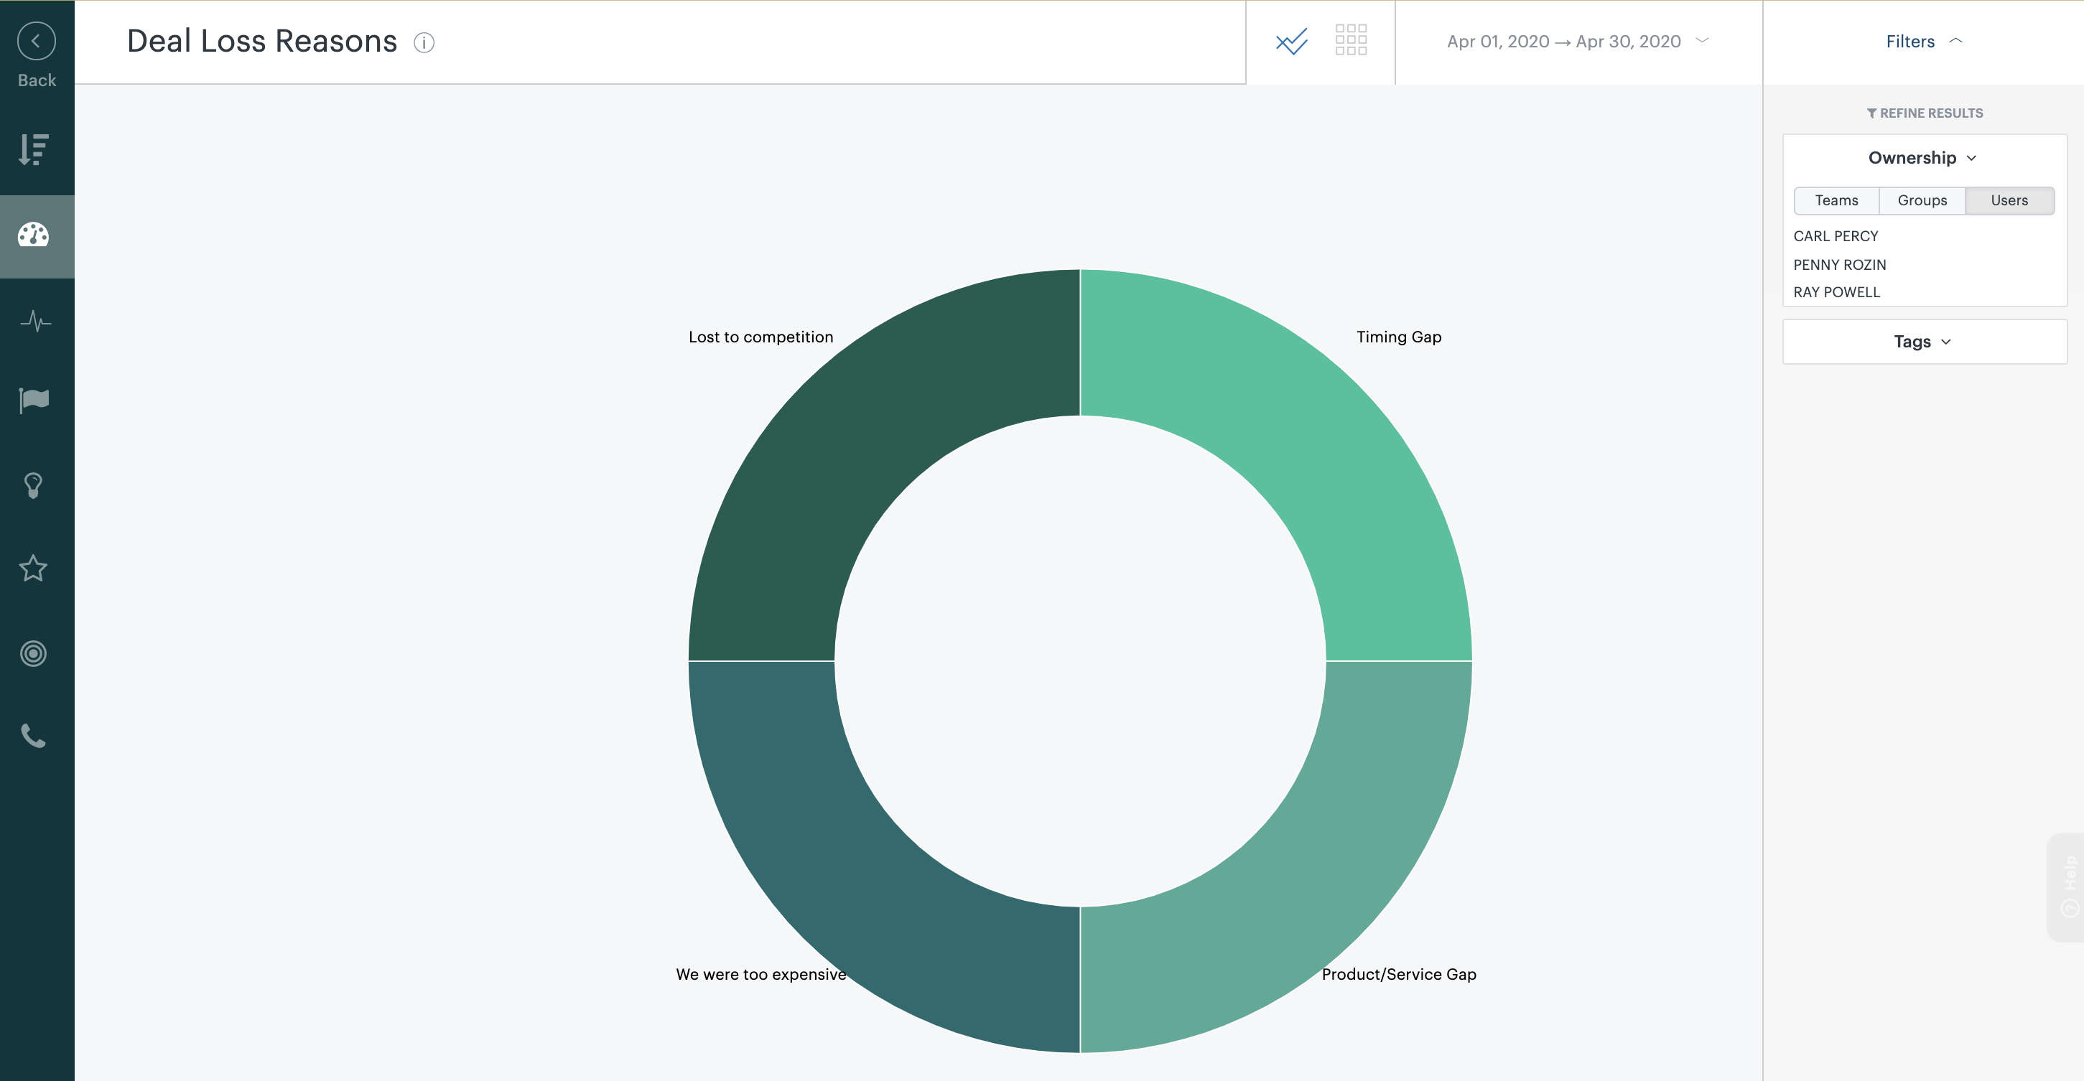Click the Product/Service Gap label
Viewport: 2084px width, 1081px height.
tap(1399, 974)
